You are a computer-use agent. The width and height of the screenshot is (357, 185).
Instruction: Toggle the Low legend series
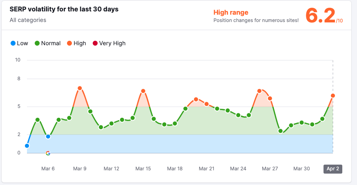coord(19,43)
